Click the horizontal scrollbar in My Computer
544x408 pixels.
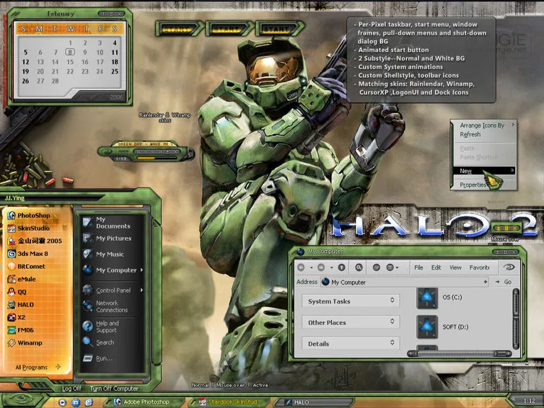pyautogui.click(x=460, y=353)
